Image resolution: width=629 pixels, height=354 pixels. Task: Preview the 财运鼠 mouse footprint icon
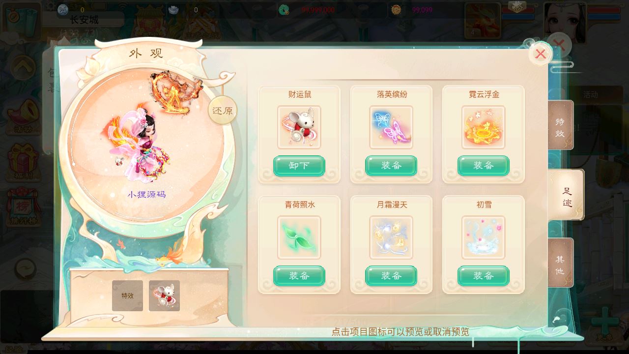pos(299,127)
